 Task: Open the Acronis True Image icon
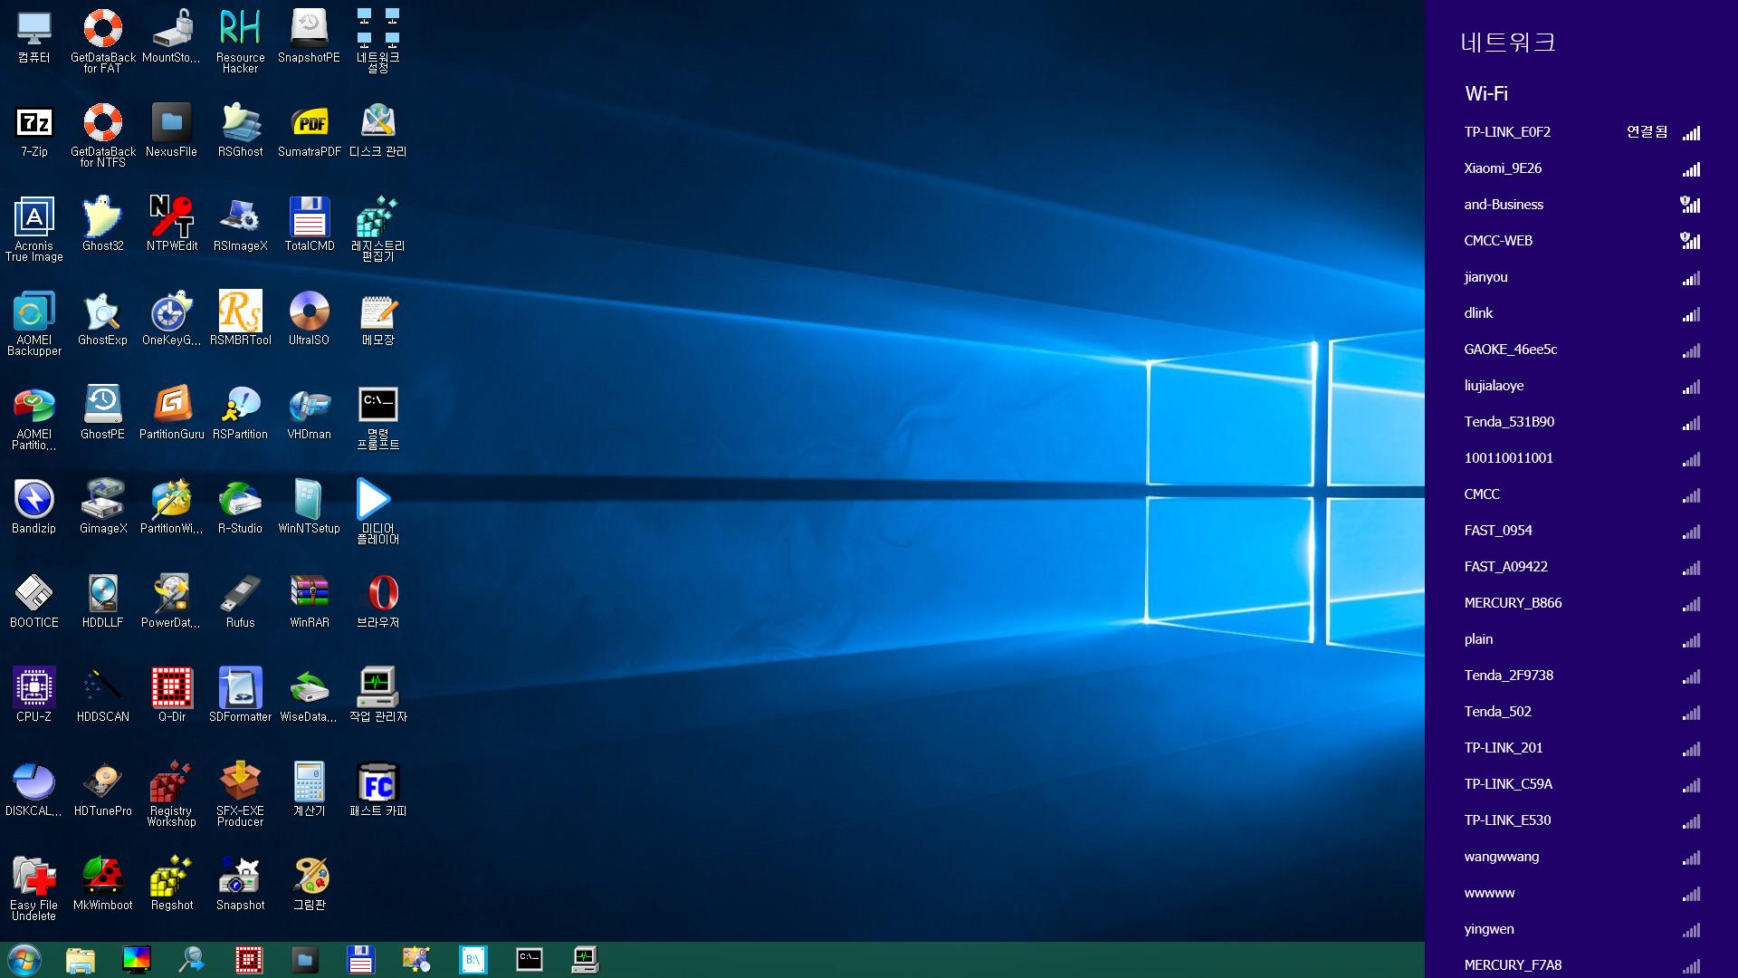point(34,229)
